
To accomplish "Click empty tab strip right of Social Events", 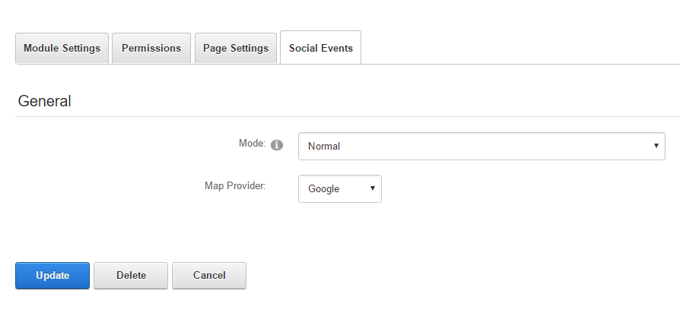I will pyautogui.click(x=517, y=48).
